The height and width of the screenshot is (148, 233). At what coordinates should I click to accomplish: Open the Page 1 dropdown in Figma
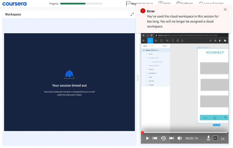(x=165, y=46)
